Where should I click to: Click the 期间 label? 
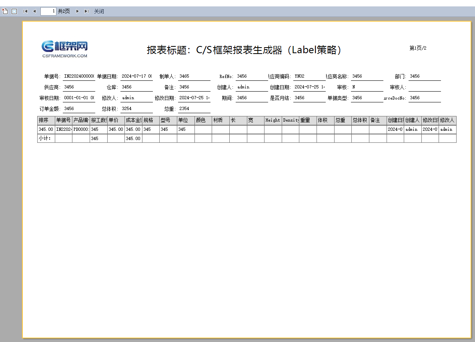(x=228, y=98)
